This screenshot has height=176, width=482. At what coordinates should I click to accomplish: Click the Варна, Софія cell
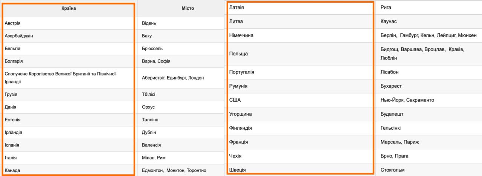coord(156,61)
